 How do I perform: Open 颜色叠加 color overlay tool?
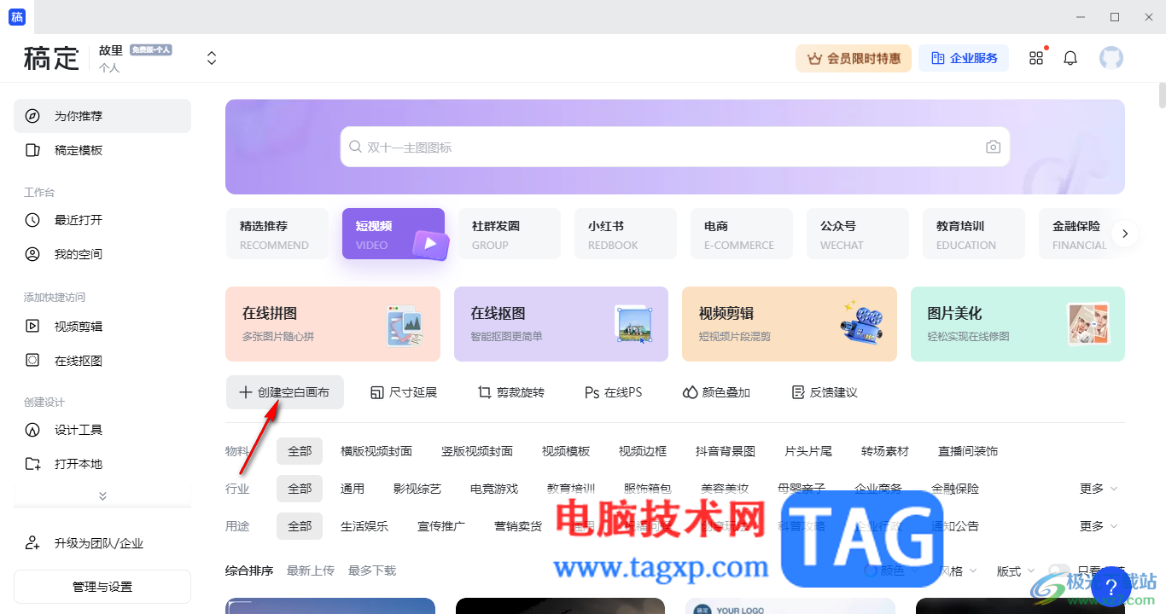[716, 392]
